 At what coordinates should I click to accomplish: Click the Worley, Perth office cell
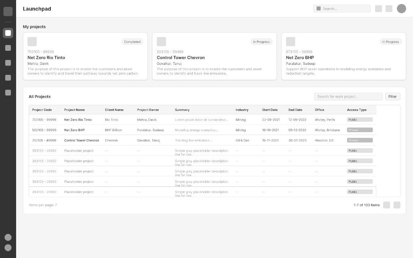325,119
